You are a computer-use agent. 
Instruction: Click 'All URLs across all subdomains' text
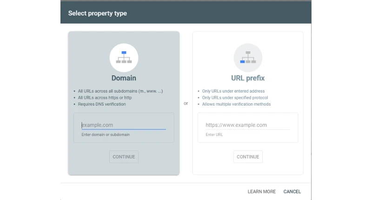coord(120,91)
